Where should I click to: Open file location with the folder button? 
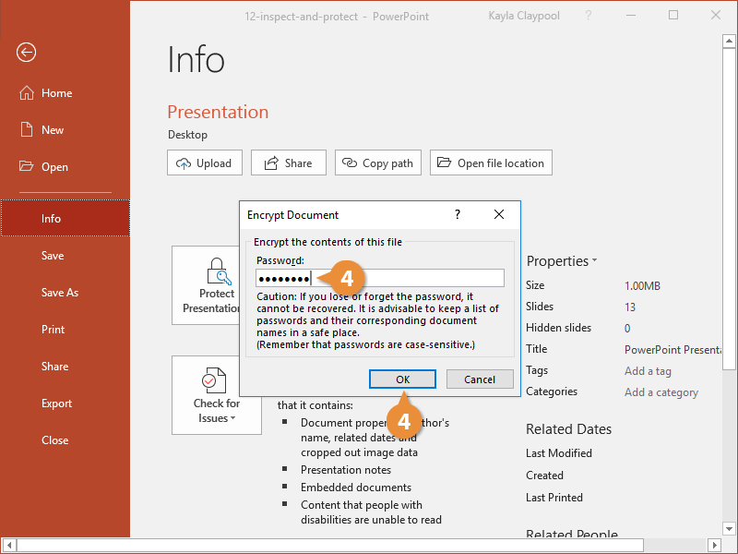tap(491, 163)
